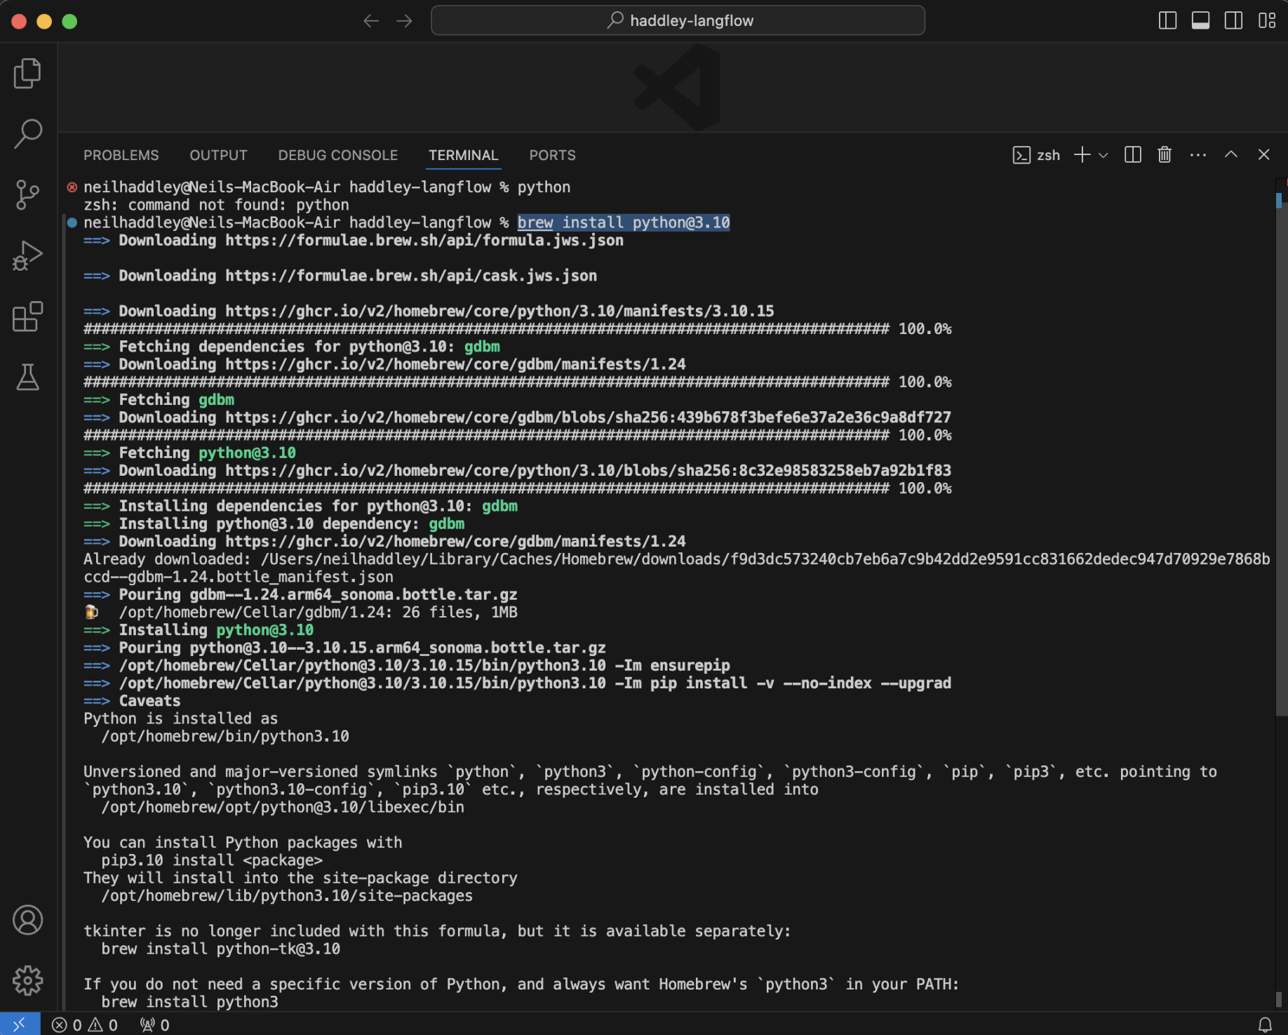Open Run and Debug view
The image size is (1288, 1035).
(27, 255)
